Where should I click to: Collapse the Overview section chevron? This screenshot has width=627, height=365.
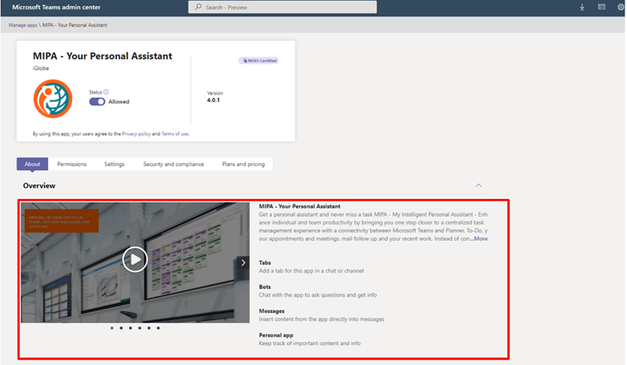[x=478, y=185]
